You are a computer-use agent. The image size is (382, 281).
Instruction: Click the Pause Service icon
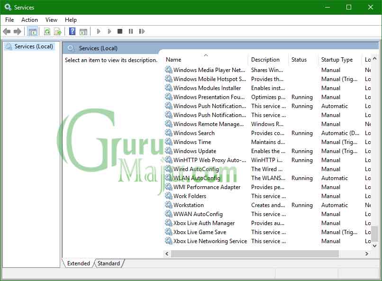[131, 31]
